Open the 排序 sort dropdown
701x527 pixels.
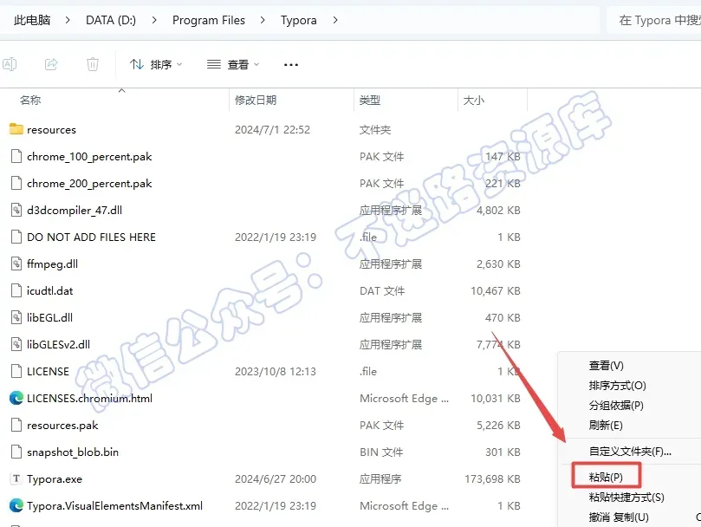tap(156, 65)
